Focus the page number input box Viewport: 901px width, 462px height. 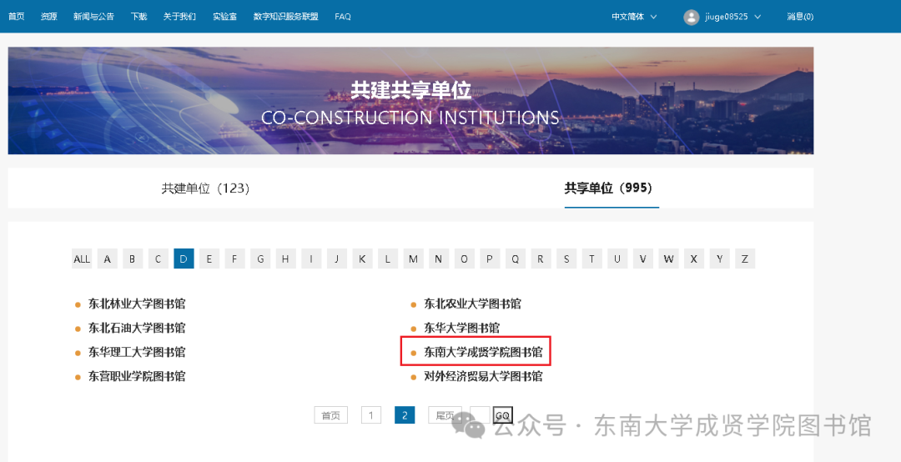(480, 414)
